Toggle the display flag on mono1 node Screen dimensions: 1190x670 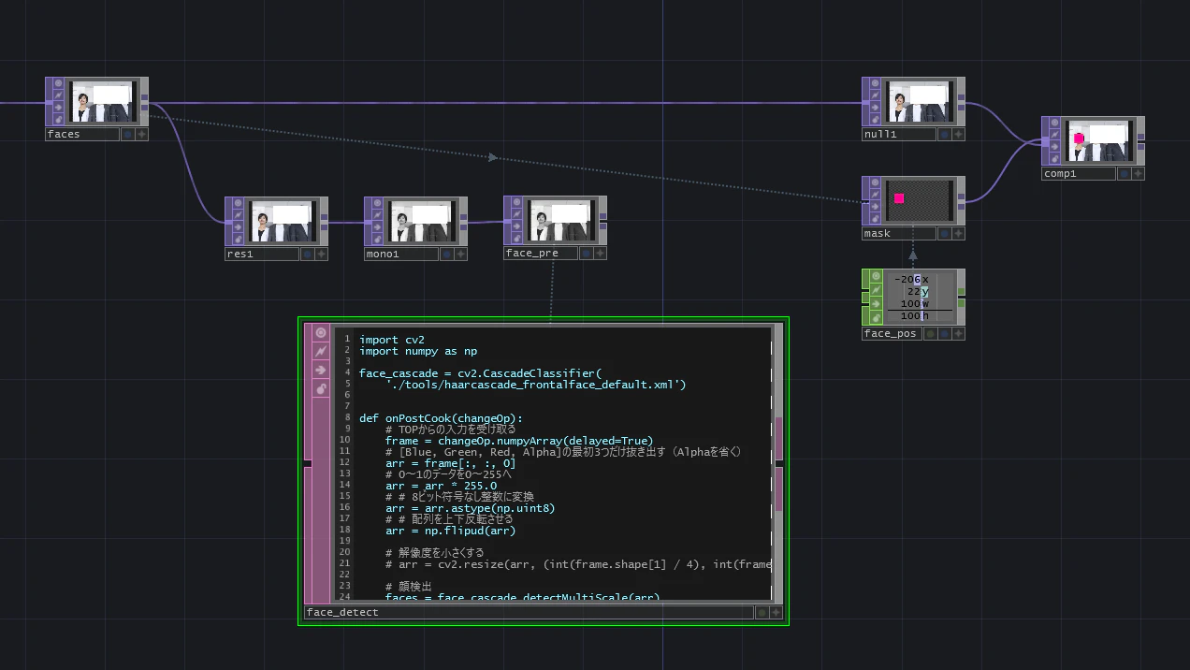[x=446, y=254]
